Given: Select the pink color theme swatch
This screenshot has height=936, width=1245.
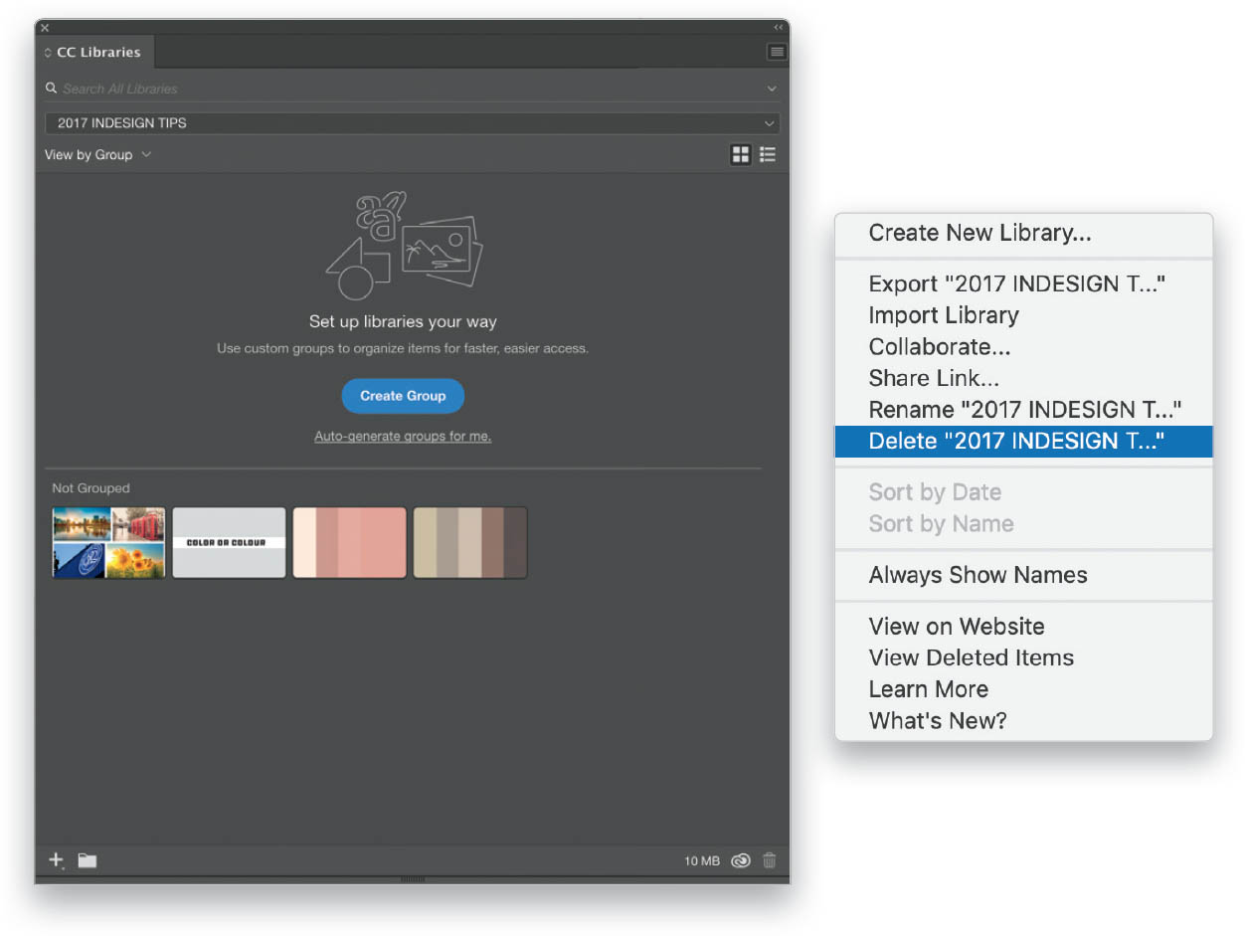Looking at the screenshot, I should tap(349, 542).
